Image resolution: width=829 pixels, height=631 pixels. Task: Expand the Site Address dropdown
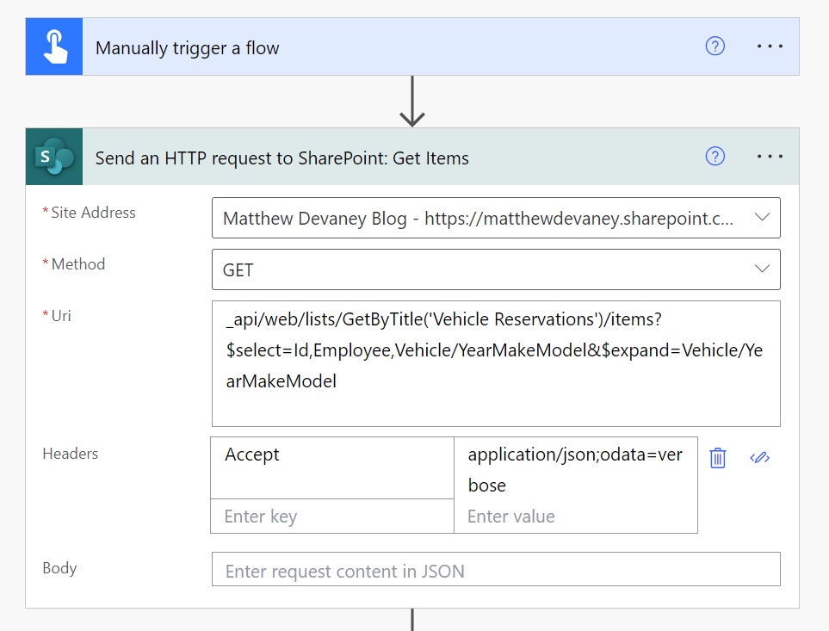[x=762, y=217]
